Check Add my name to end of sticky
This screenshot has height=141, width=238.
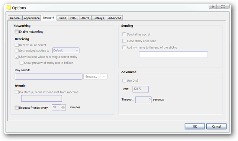[124, 47]
